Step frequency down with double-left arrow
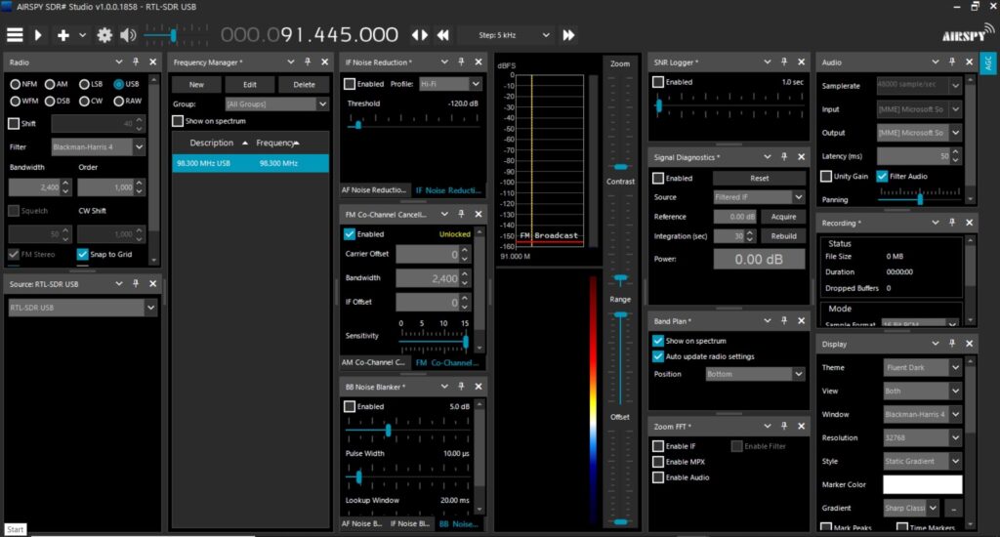Screen dimensions: 1000x537 [442, 35]
